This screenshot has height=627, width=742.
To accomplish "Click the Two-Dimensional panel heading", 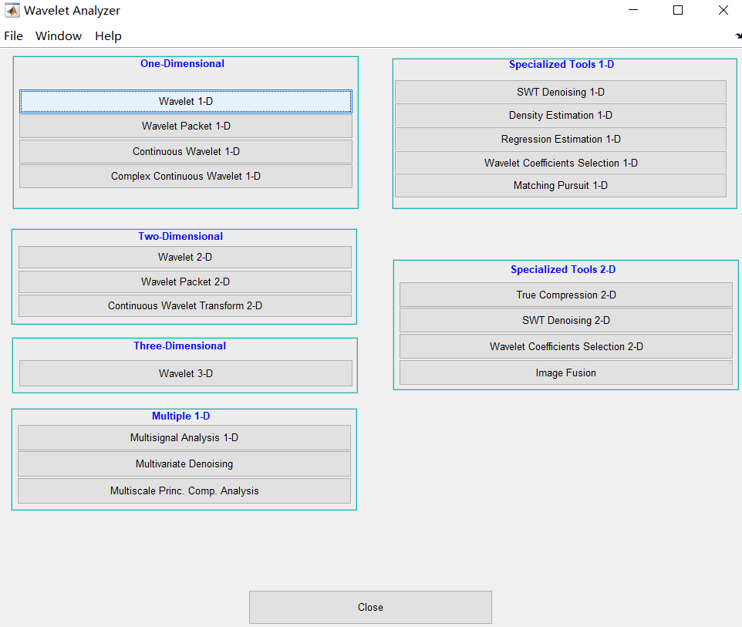I will tap(180, 236).
